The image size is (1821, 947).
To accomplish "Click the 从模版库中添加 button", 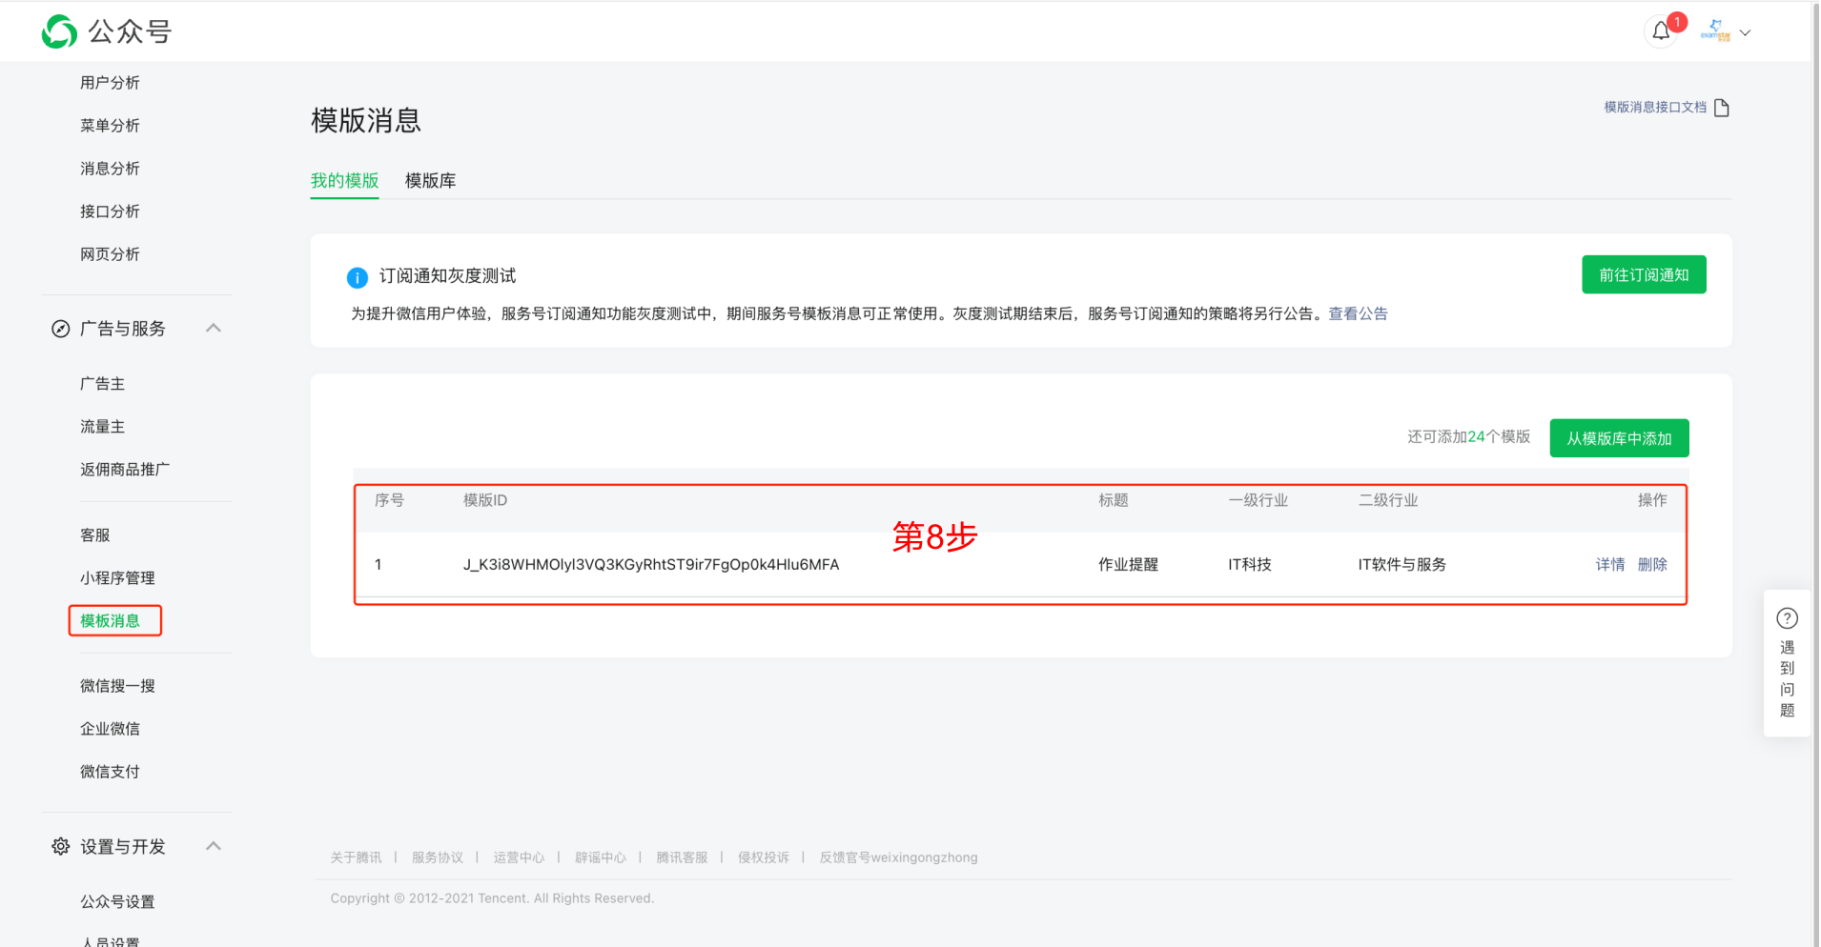I will click(x=1618, y=438).
